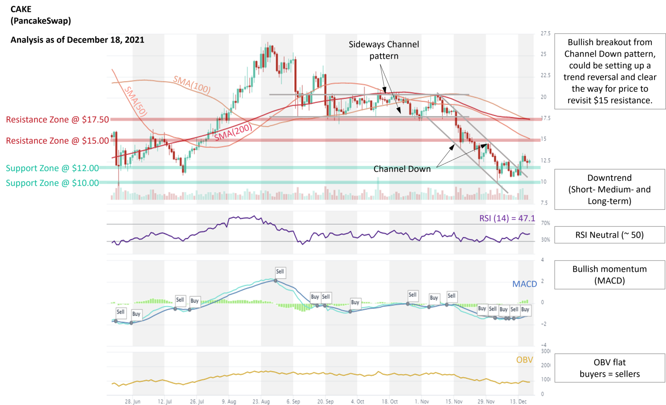Click 'Resistance Zone @ $17.50' label

[x=57, y=120]
